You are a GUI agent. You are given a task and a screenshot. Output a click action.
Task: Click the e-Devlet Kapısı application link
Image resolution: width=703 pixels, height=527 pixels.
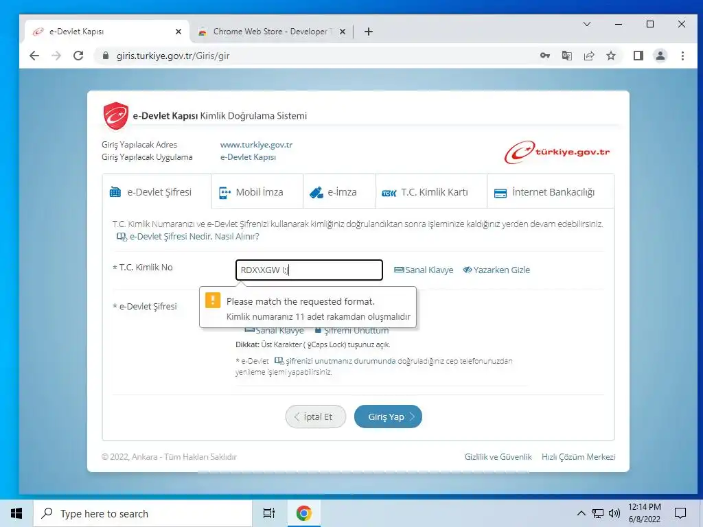(248, 157)
